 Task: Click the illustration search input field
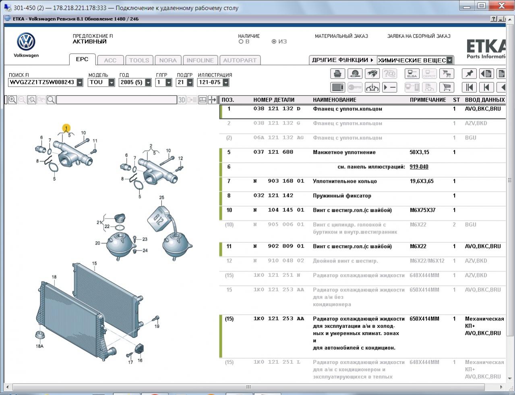pos(116,100)
